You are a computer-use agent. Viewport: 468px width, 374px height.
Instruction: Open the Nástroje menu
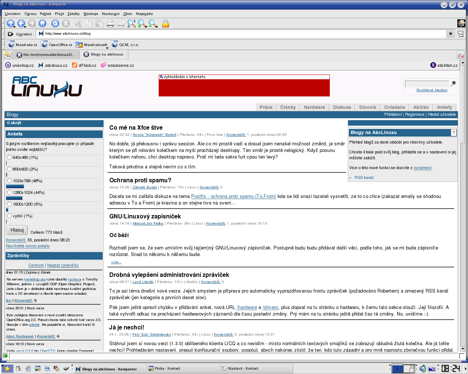(x=91, y=14)
